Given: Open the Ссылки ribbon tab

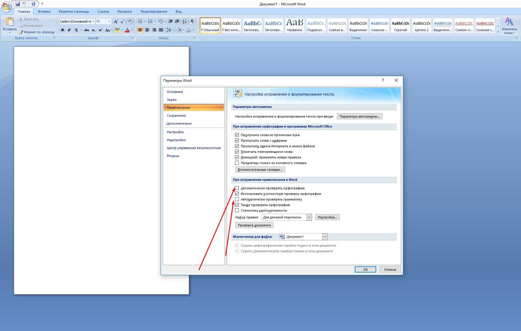Looking at the screenshot, I should click(103, 11).
